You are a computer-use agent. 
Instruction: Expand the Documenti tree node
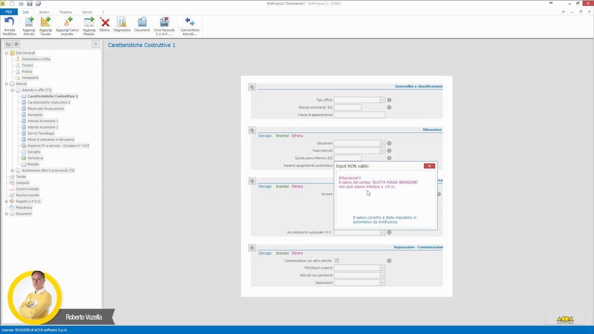coord(6,214)
